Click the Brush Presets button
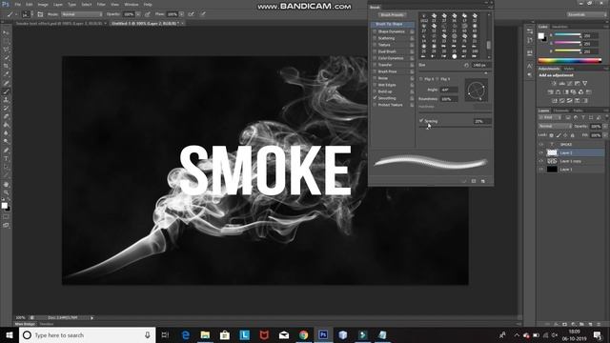 [x=392, y=15]
